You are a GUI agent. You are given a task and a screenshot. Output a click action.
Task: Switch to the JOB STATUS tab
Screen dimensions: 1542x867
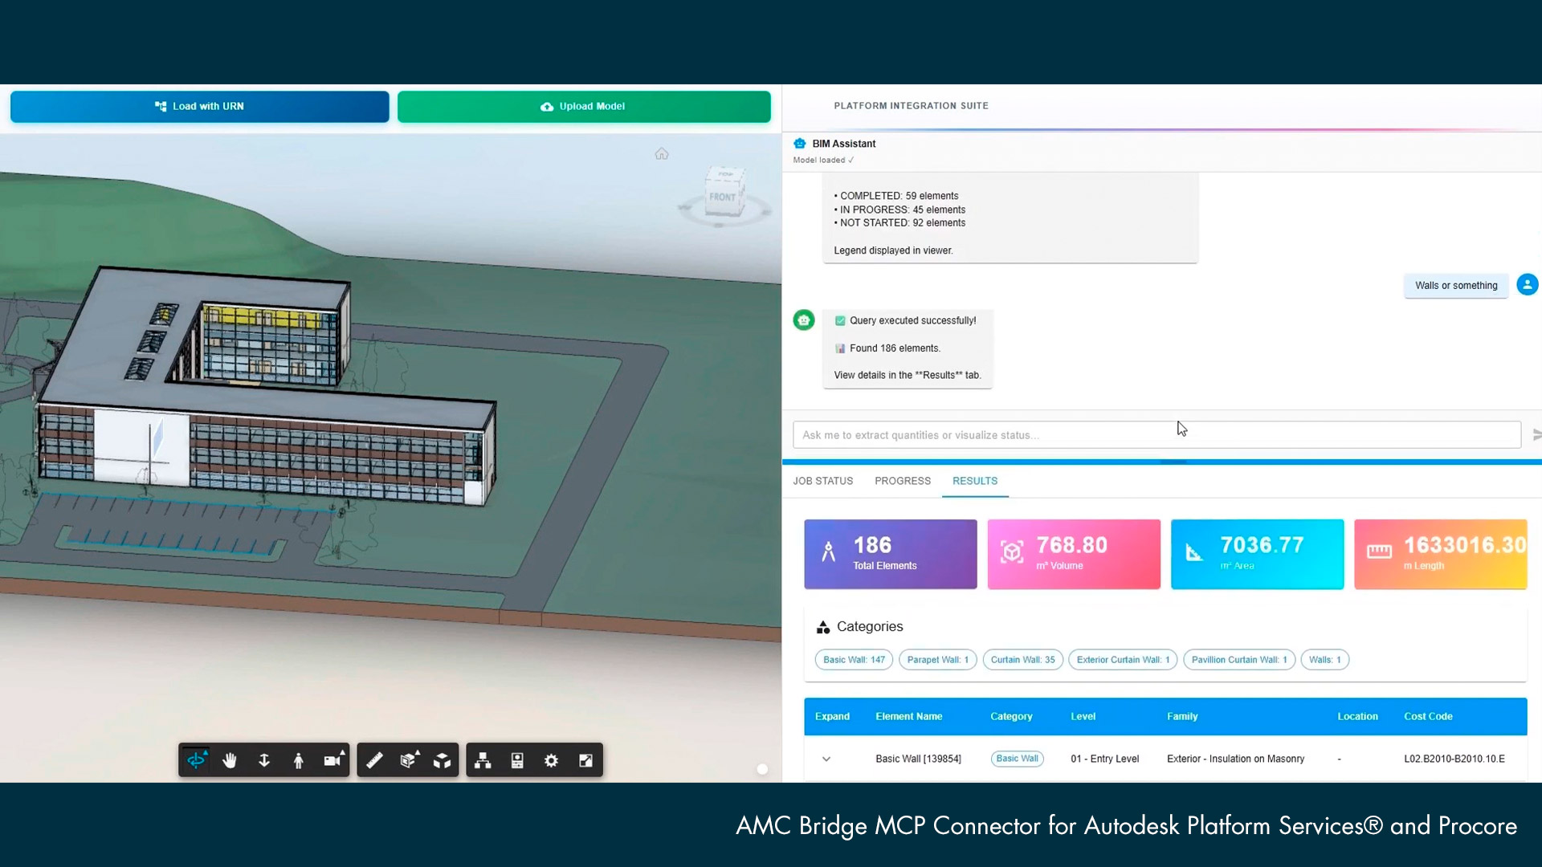click(x=823, y=481)
